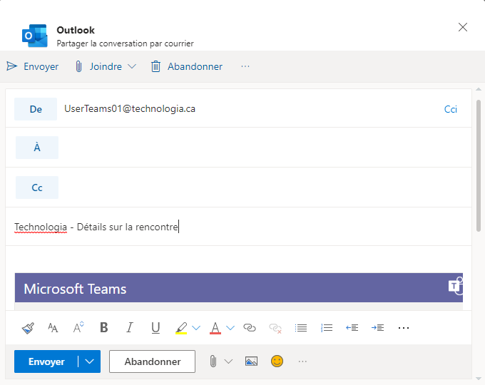Image resolution: width=485 pixels, height=385 pixels.
Task: Expand the highlight color dropdown
Action: [x=196, y=328]
